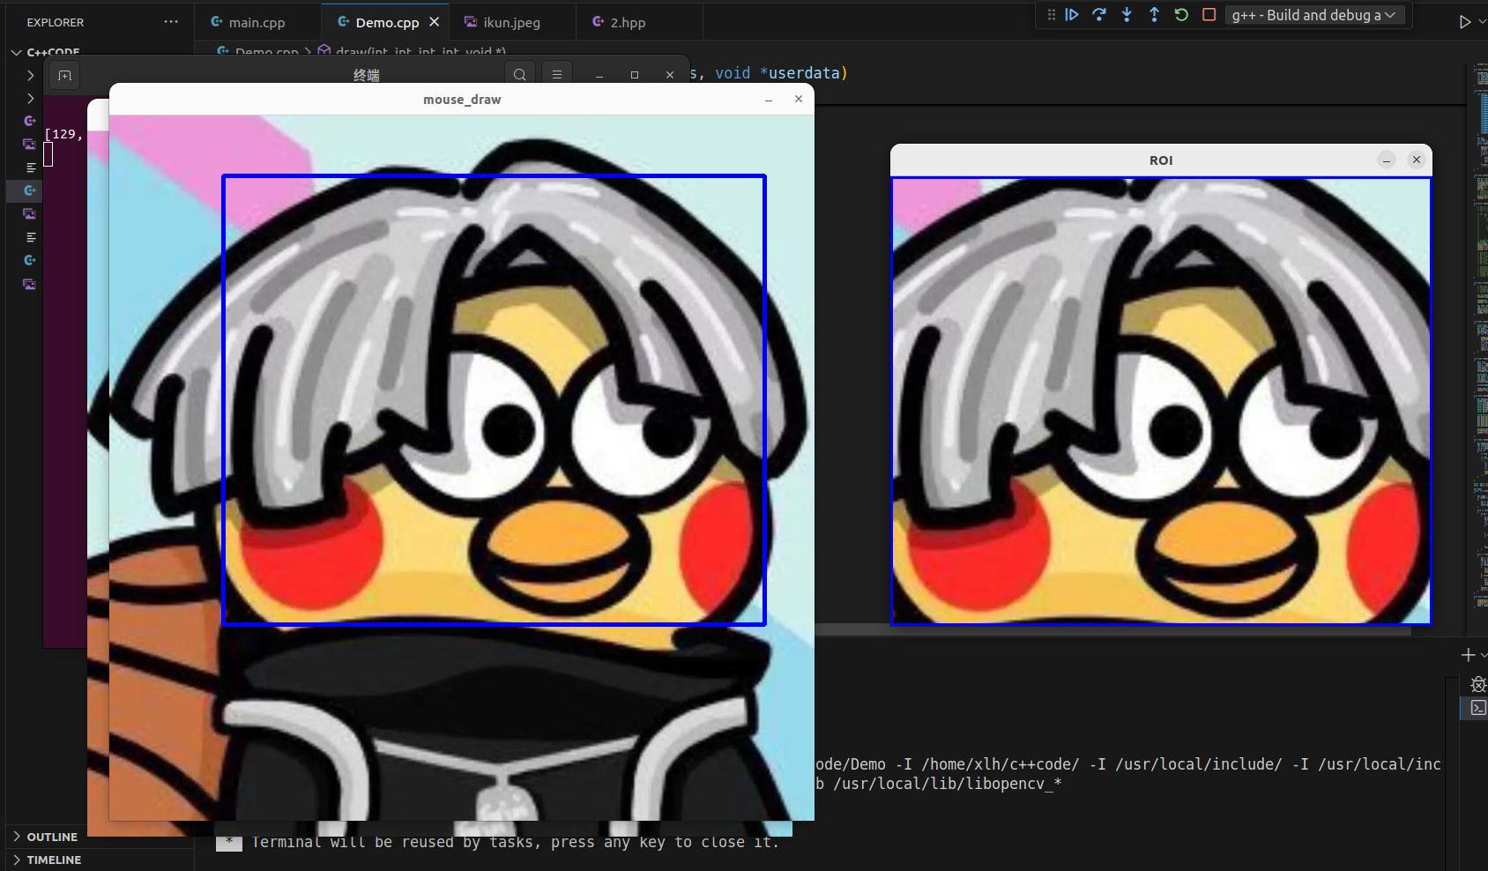Open the hamburger menu in terminal window

click(x=557, y=75)
